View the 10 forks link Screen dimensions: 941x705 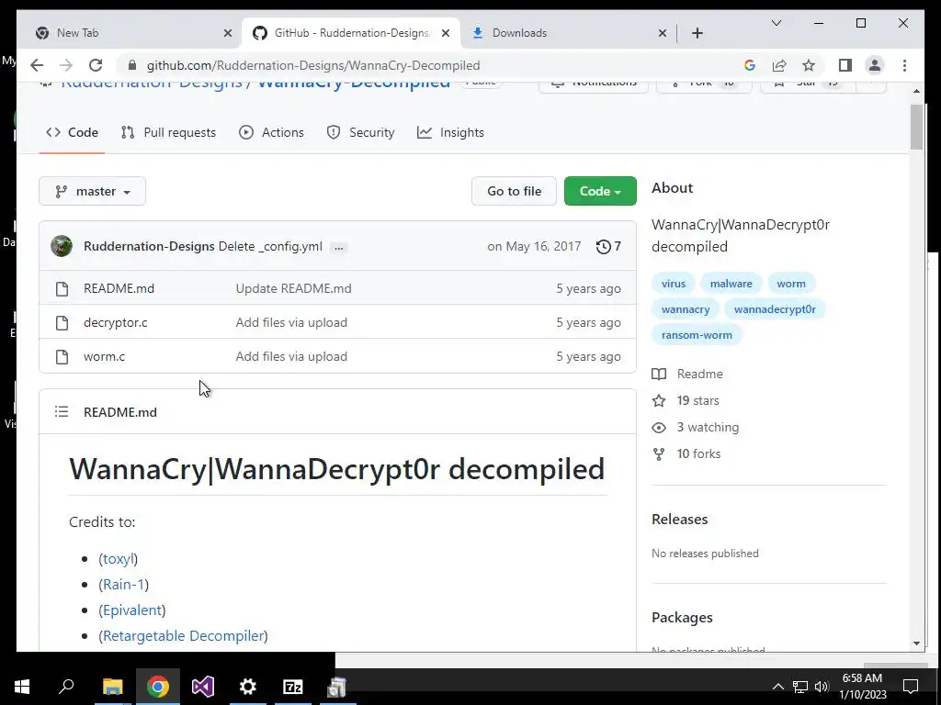click(687, 453)
